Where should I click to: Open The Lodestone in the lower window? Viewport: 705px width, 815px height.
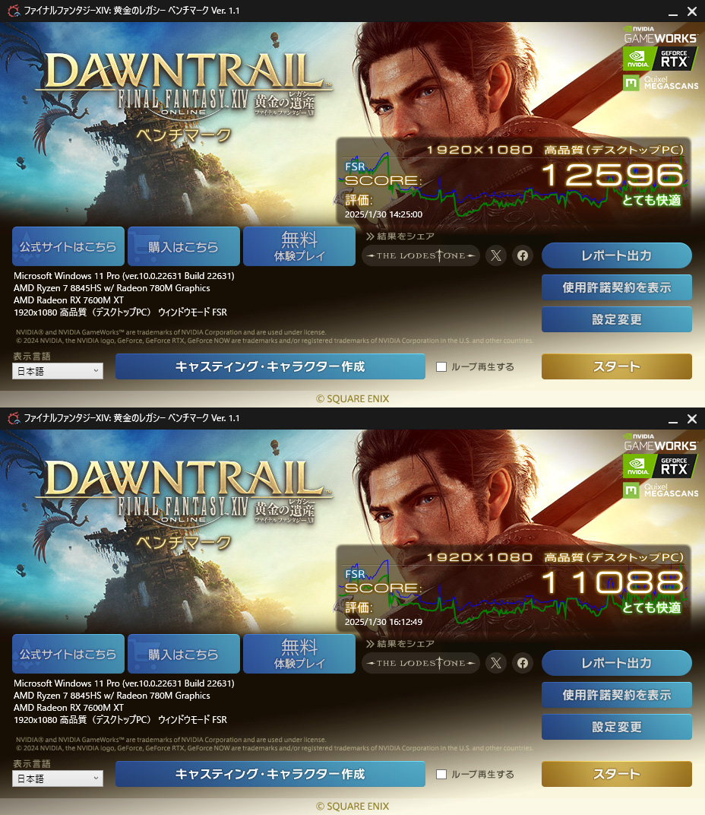421,663
